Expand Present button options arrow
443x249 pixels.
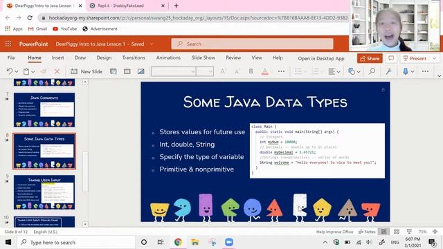tap(435, 58)
